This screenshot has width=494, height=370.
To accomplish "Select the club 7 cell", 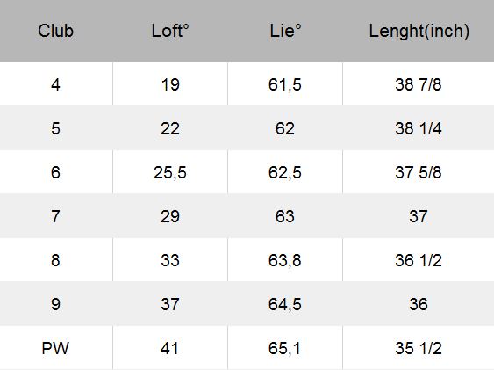I will [x=56, y=216].
